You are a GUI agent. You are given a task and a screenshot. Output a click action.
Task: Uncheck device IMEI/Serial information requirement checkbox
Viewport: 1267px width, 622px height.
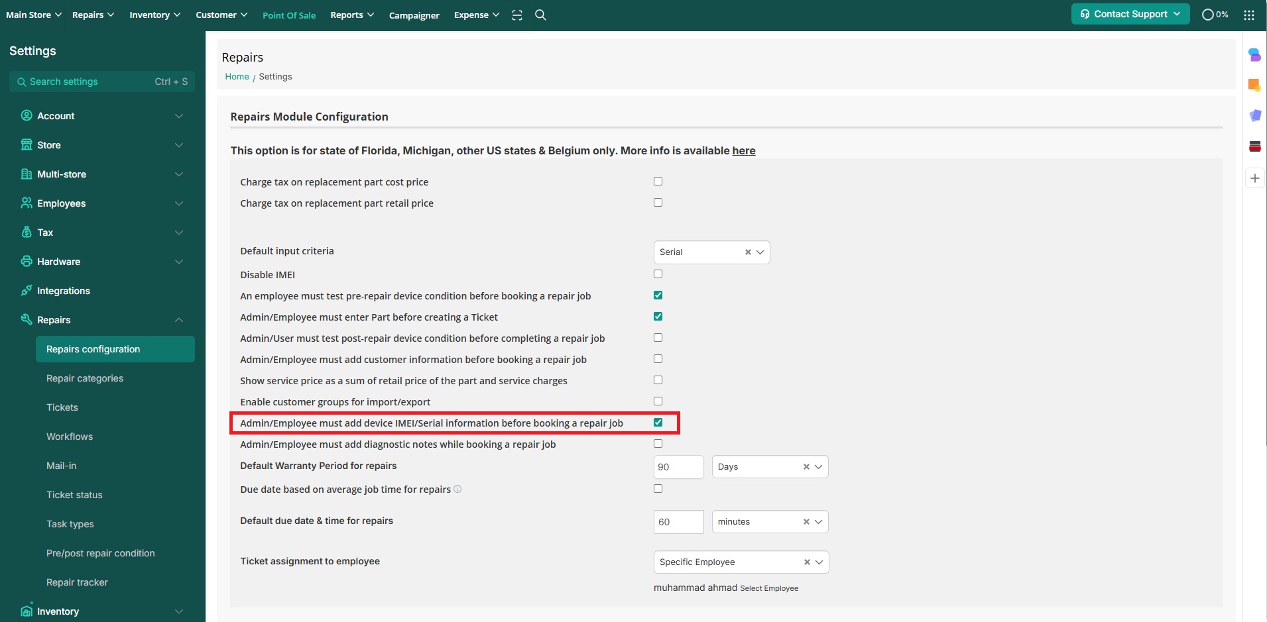pyautogui.click(x=658, y=423)
